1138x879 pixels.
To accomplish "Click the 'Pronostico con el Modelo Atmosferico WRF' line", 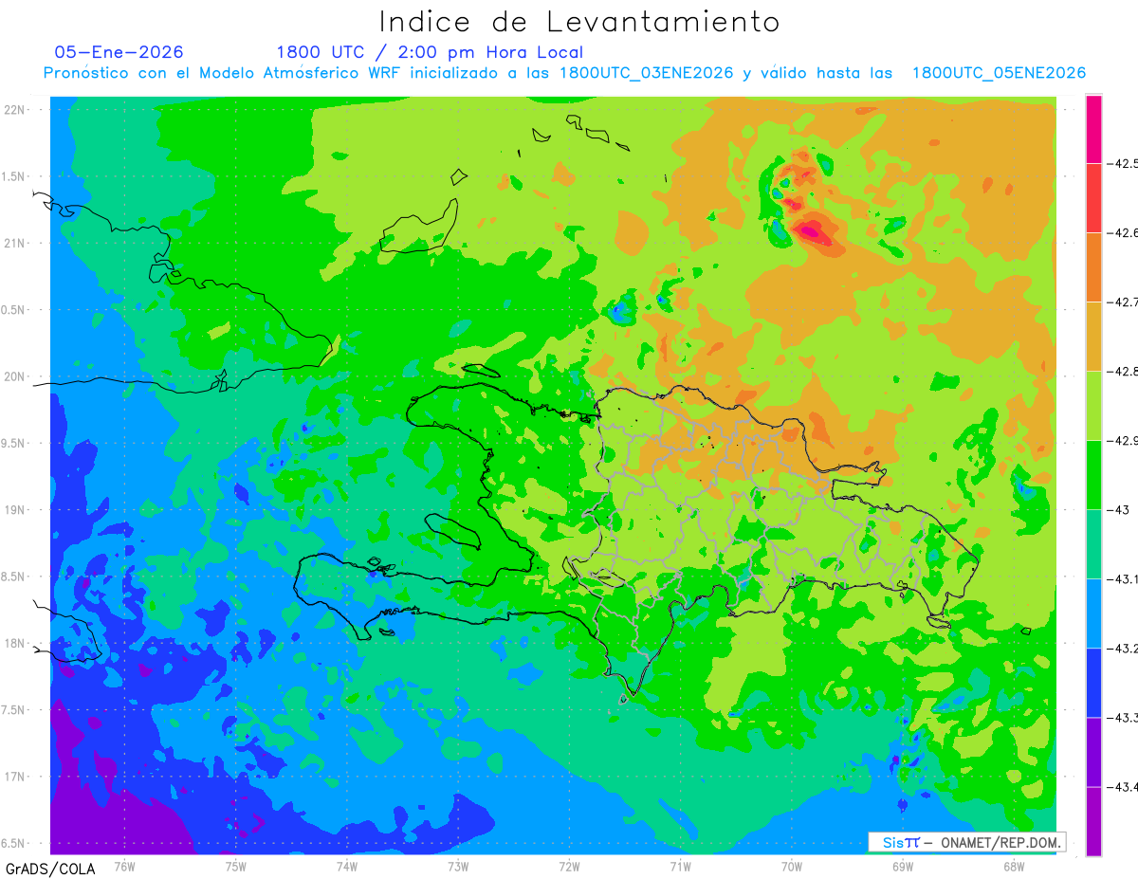I will point(564,73).
